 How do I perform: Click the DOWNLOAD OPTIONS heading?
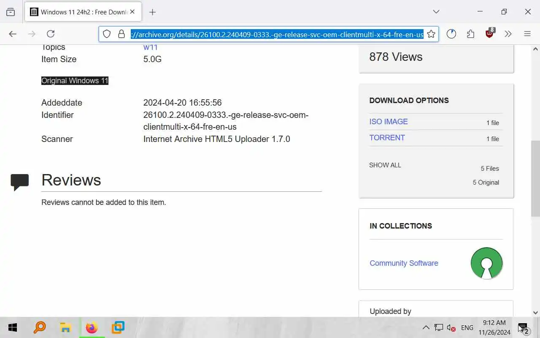click(409, 101)
